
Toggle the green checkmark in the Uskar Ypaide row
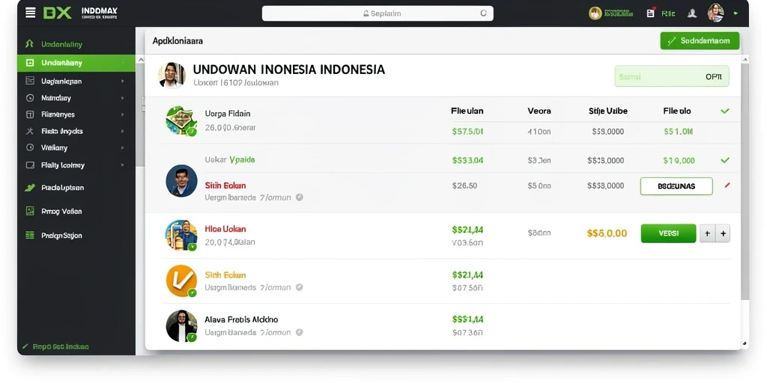click(x=725, y=160)
